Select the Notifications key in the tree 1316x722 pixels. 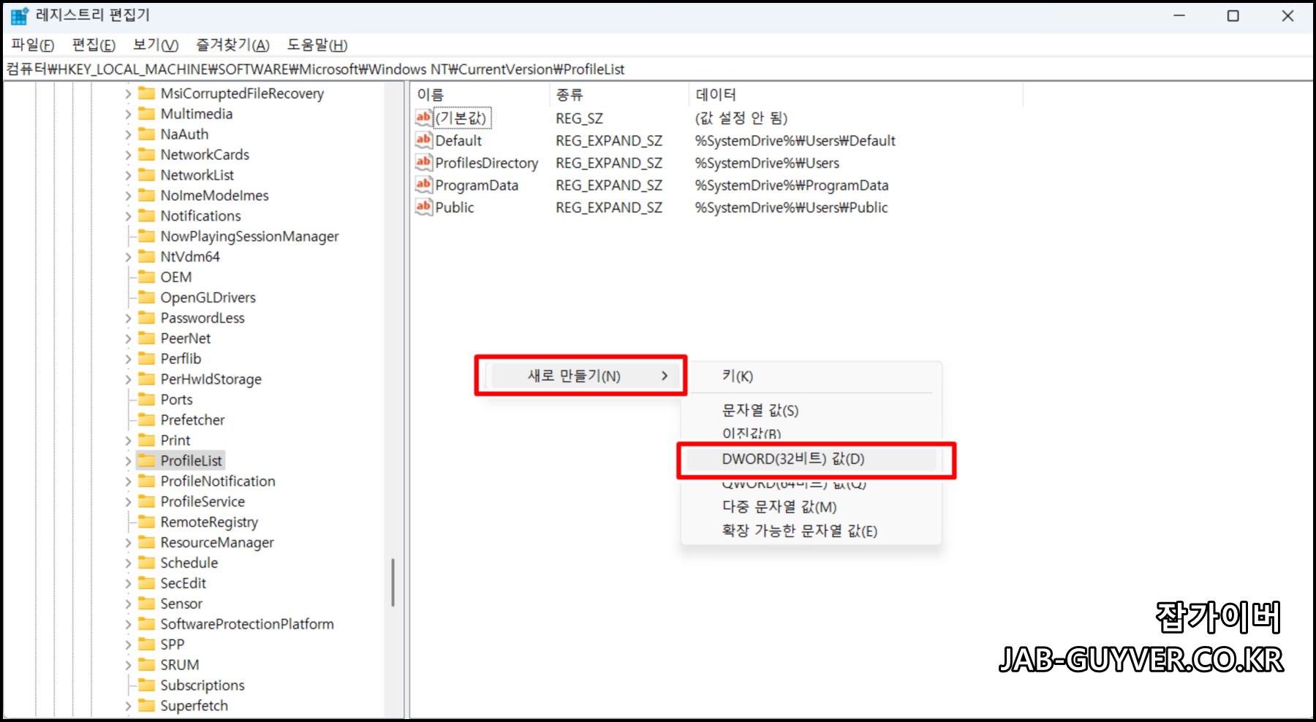200,216
